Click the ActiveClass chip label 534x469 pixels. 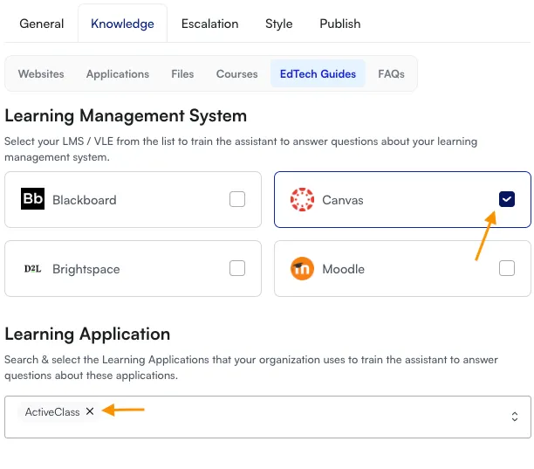tap(52, 412)
